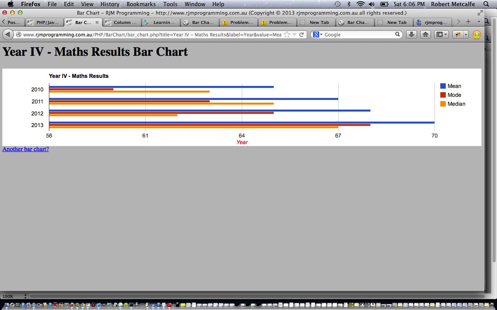Click the back navigation arrow

[8, 34]
